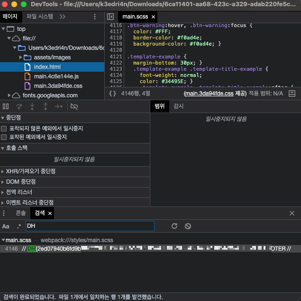Click the 4146행, 4열 cursor position
The image size is (301, 301).
pyautogui.click(x=136, y=94)
